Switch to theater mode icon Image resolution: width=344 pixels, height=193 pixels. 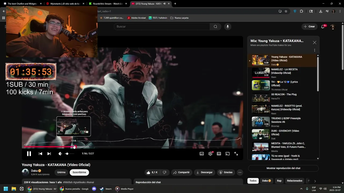point(219,154)
